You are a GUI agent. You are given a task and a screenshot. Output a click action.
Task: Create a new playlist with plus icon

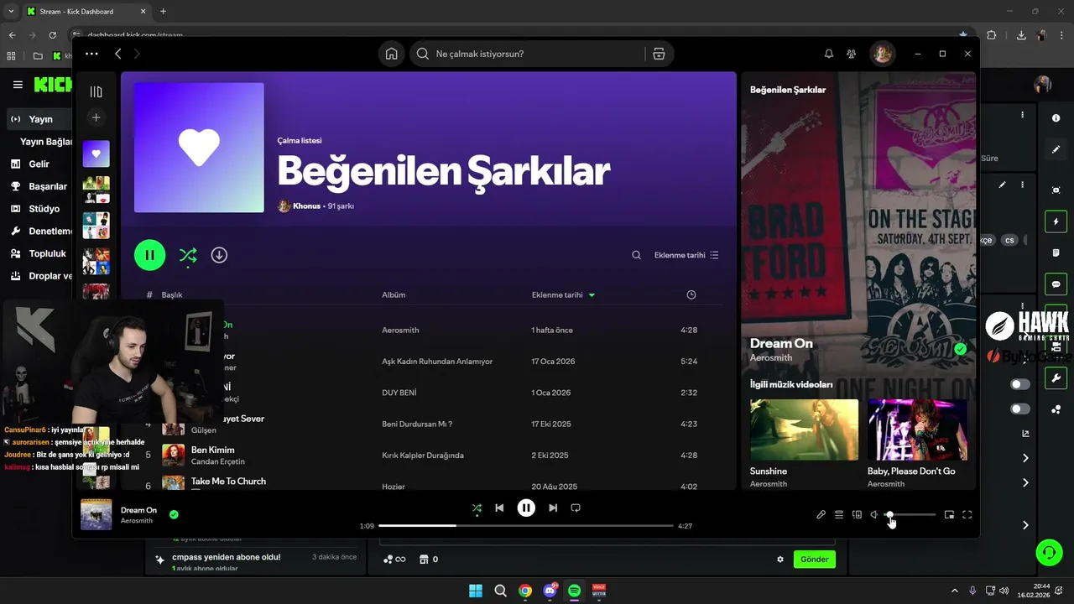click(x=96, y=118)
